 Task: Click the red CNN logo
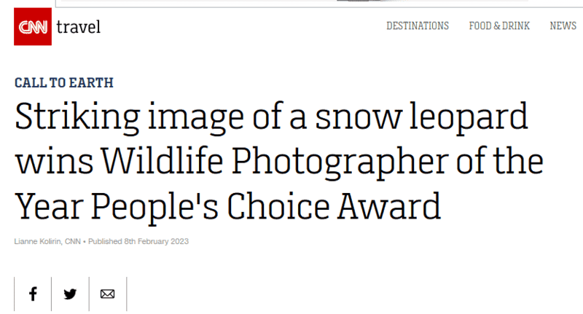(x=34, y=27)
